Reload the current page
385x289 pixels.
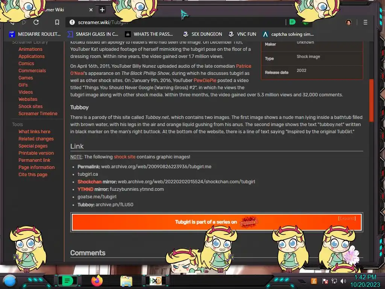coord(36,22)
